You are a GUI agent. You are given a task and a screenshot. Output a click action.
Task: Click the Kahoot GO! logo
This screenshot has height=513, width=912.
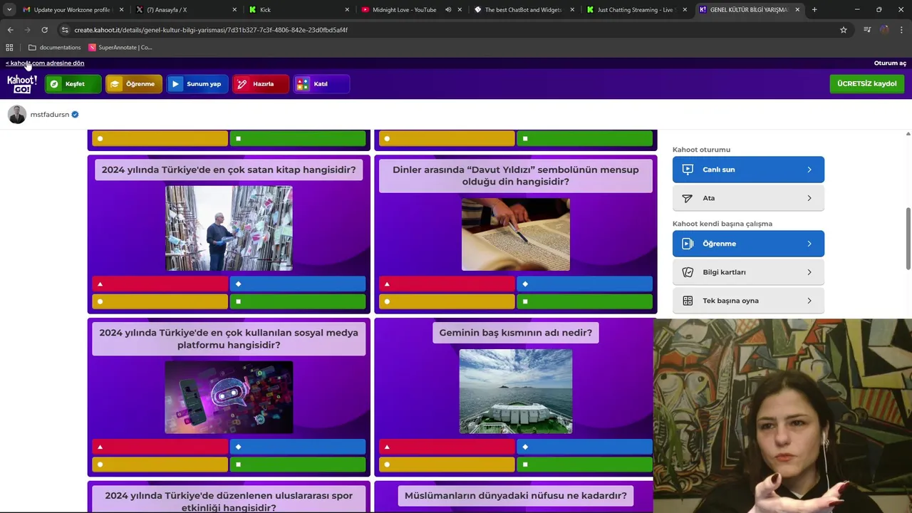coord(21,84)
